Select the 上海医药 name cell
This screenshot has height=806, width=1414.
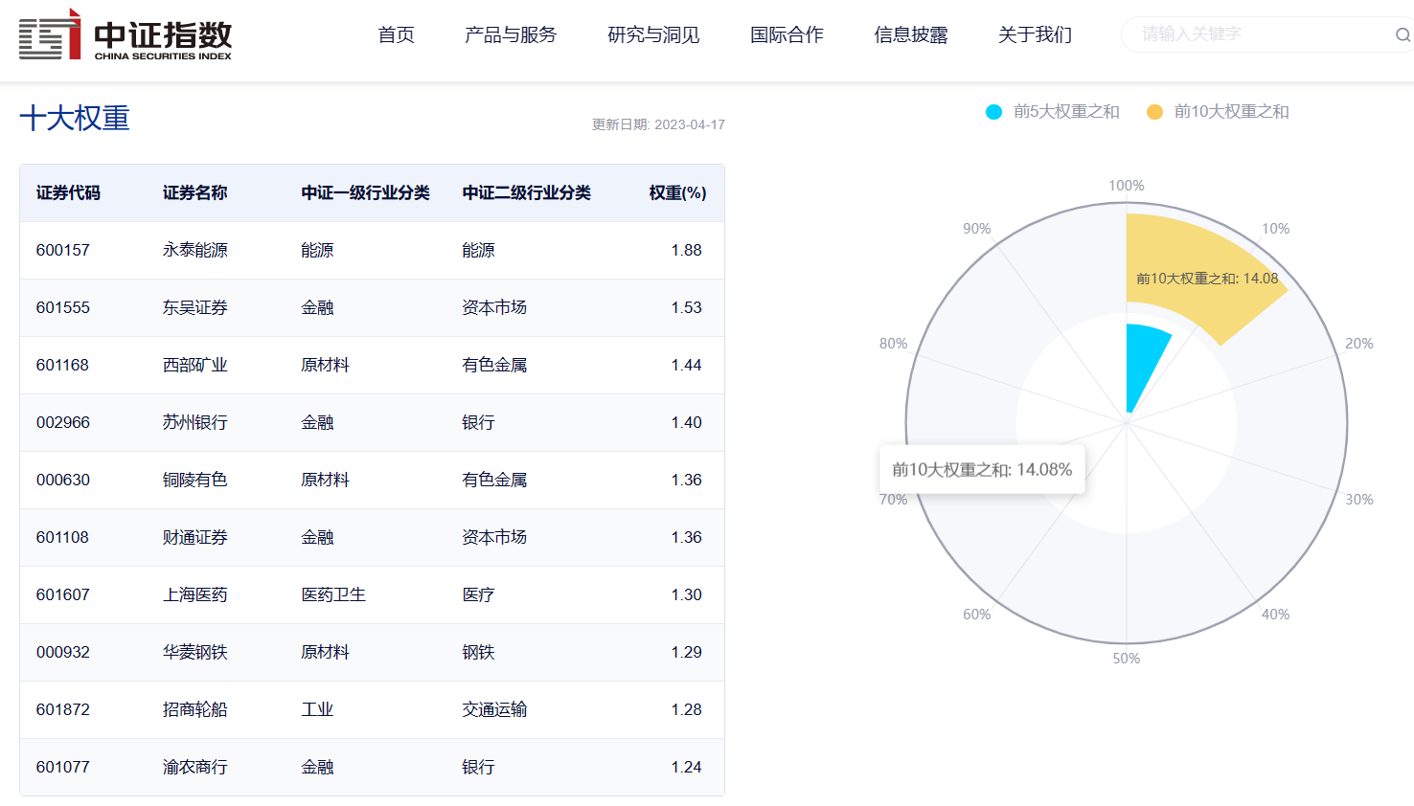194,595
